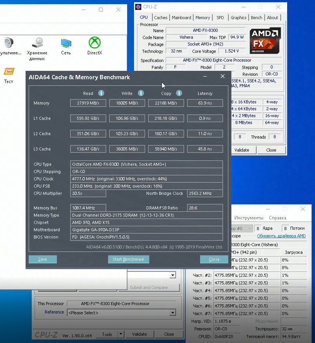Open the Graphics tab in CPU-Z

pos(238,18)
